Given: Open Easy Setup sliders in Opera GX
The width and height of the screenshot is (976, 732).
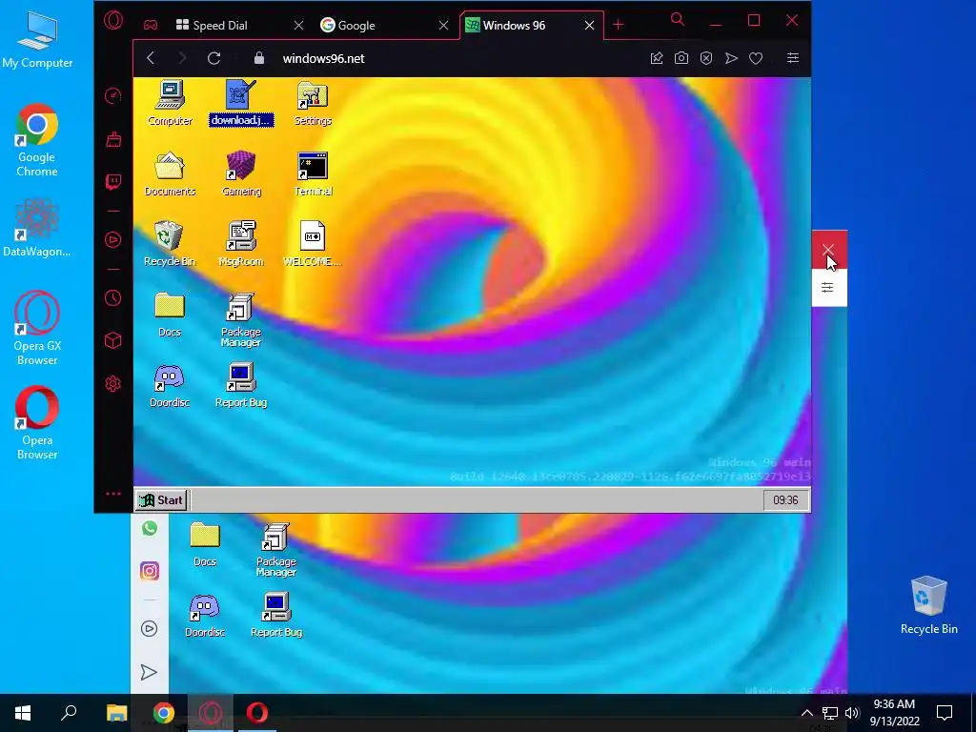Looking at the screenshot, I should tap(792, 58).
